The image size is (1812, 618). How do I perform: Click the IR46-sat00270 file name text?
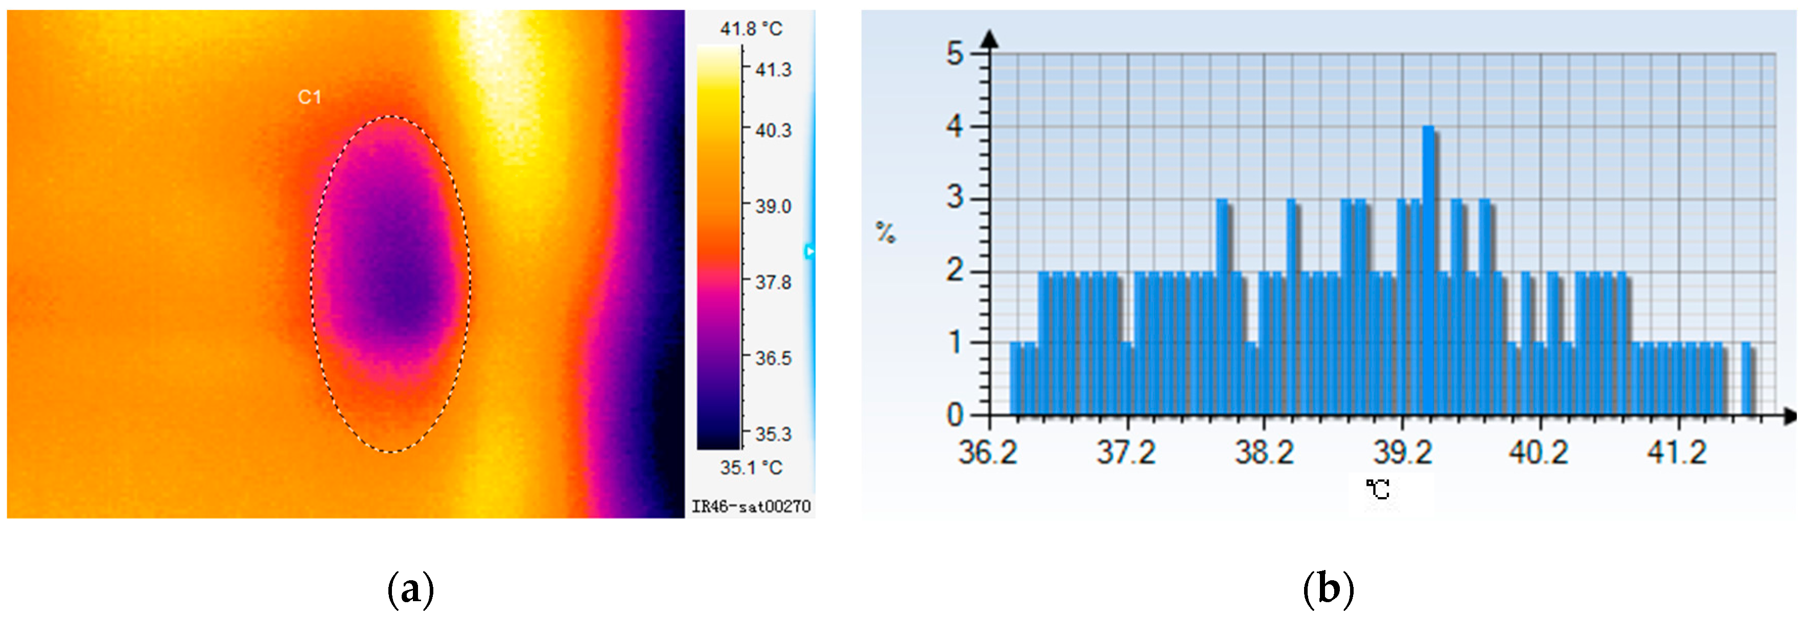coord(751,506)
